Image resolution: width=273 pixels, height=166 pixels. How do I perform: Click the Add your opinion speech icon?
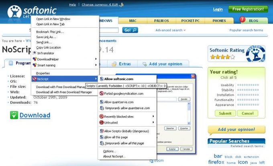click(145, 64)
